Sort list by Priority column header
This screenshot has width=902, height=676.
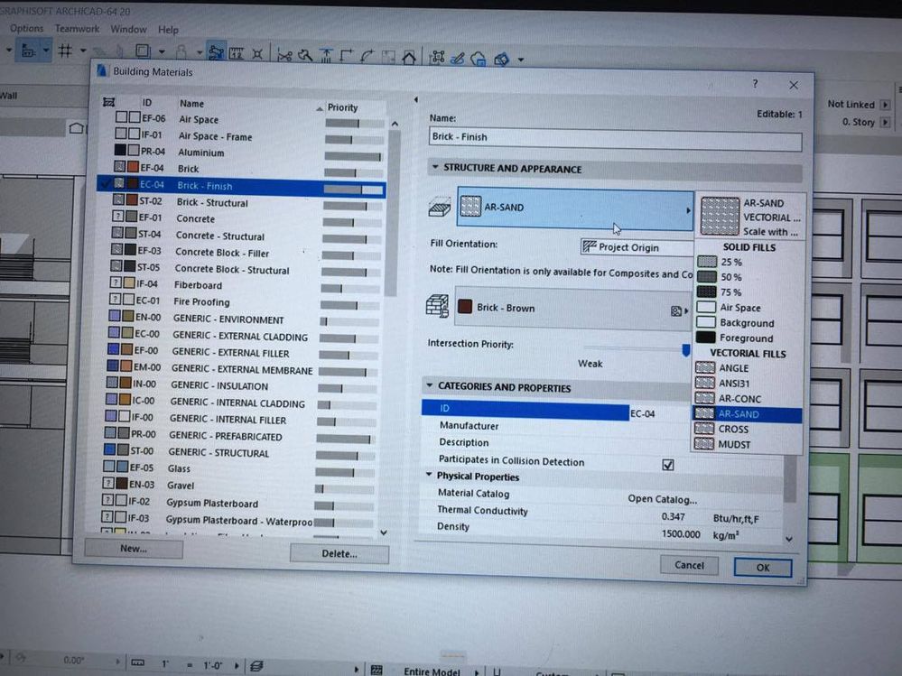342,107
